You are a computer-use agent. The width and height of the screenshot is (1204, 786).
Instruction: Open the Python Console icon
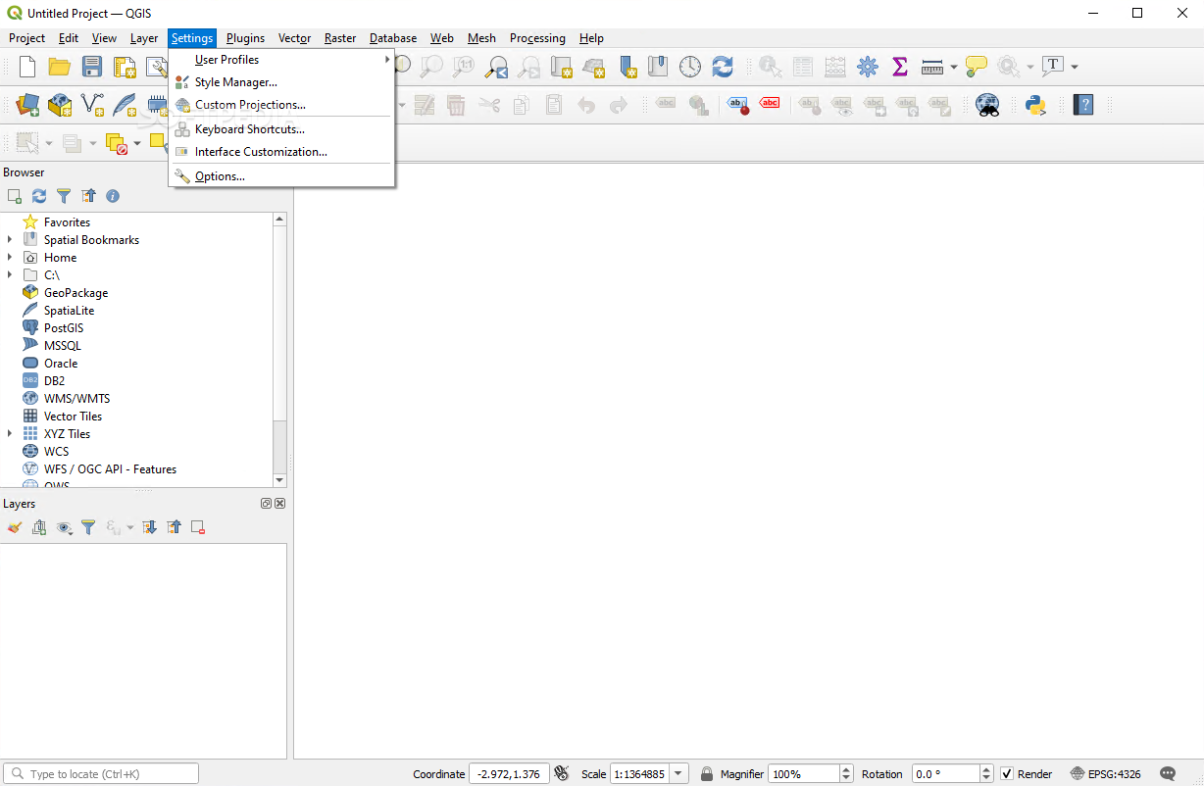pyautogui.click(x=1035, y=105)
